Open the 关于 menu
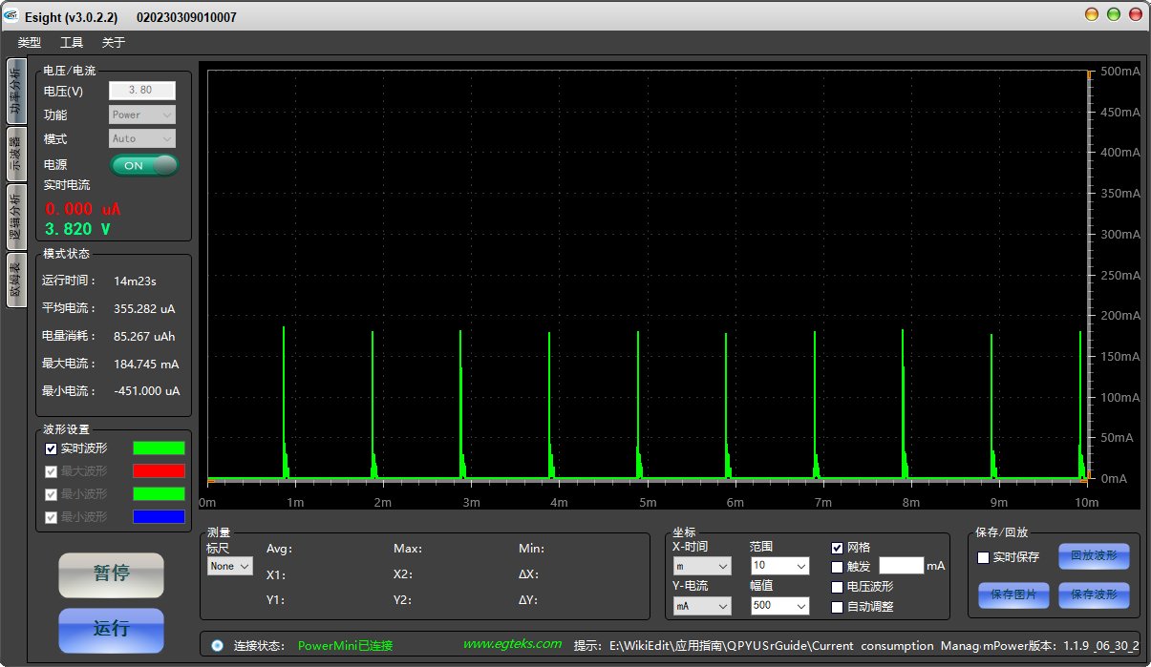Image resolution: width=1151 pixels, height=667 pixels. 114,42
